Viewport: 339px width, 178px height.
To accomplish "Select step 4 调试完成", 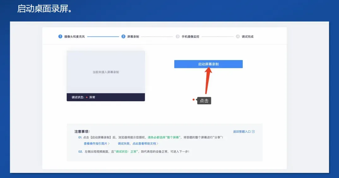I will 245,36.
